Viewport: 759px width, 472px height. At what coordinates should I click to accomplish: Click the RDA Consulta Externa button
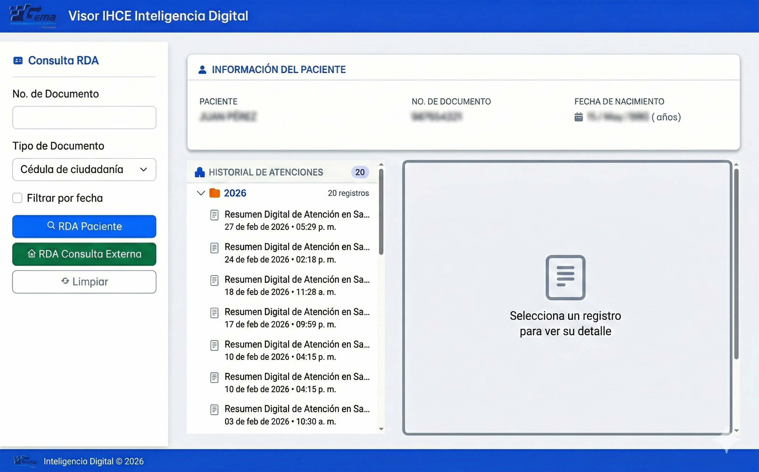point(84,254)
